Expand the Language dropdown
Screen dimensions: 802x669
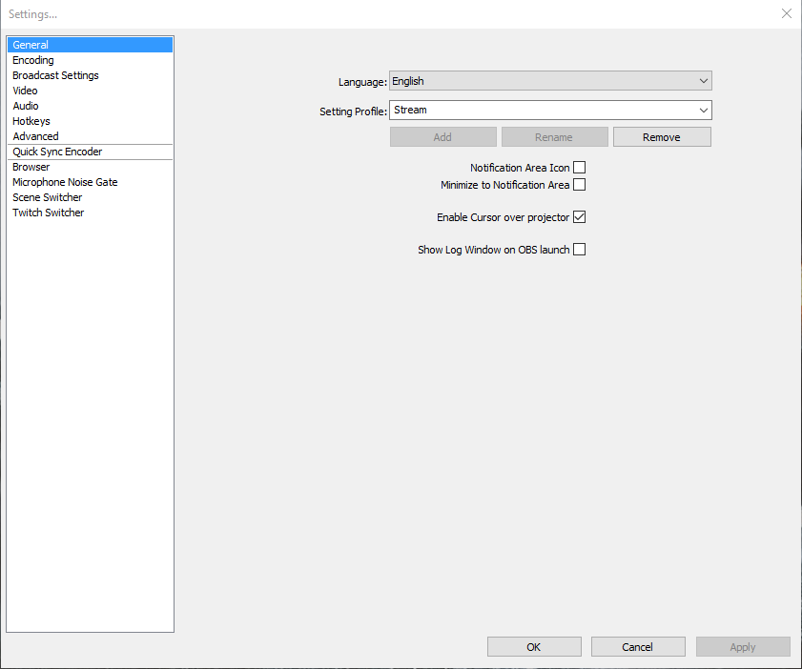point(550,81)
